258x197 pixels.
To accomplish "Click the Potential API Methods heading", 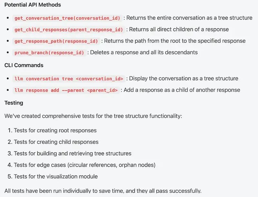I will pyautogui.click(x=33, y=5).
